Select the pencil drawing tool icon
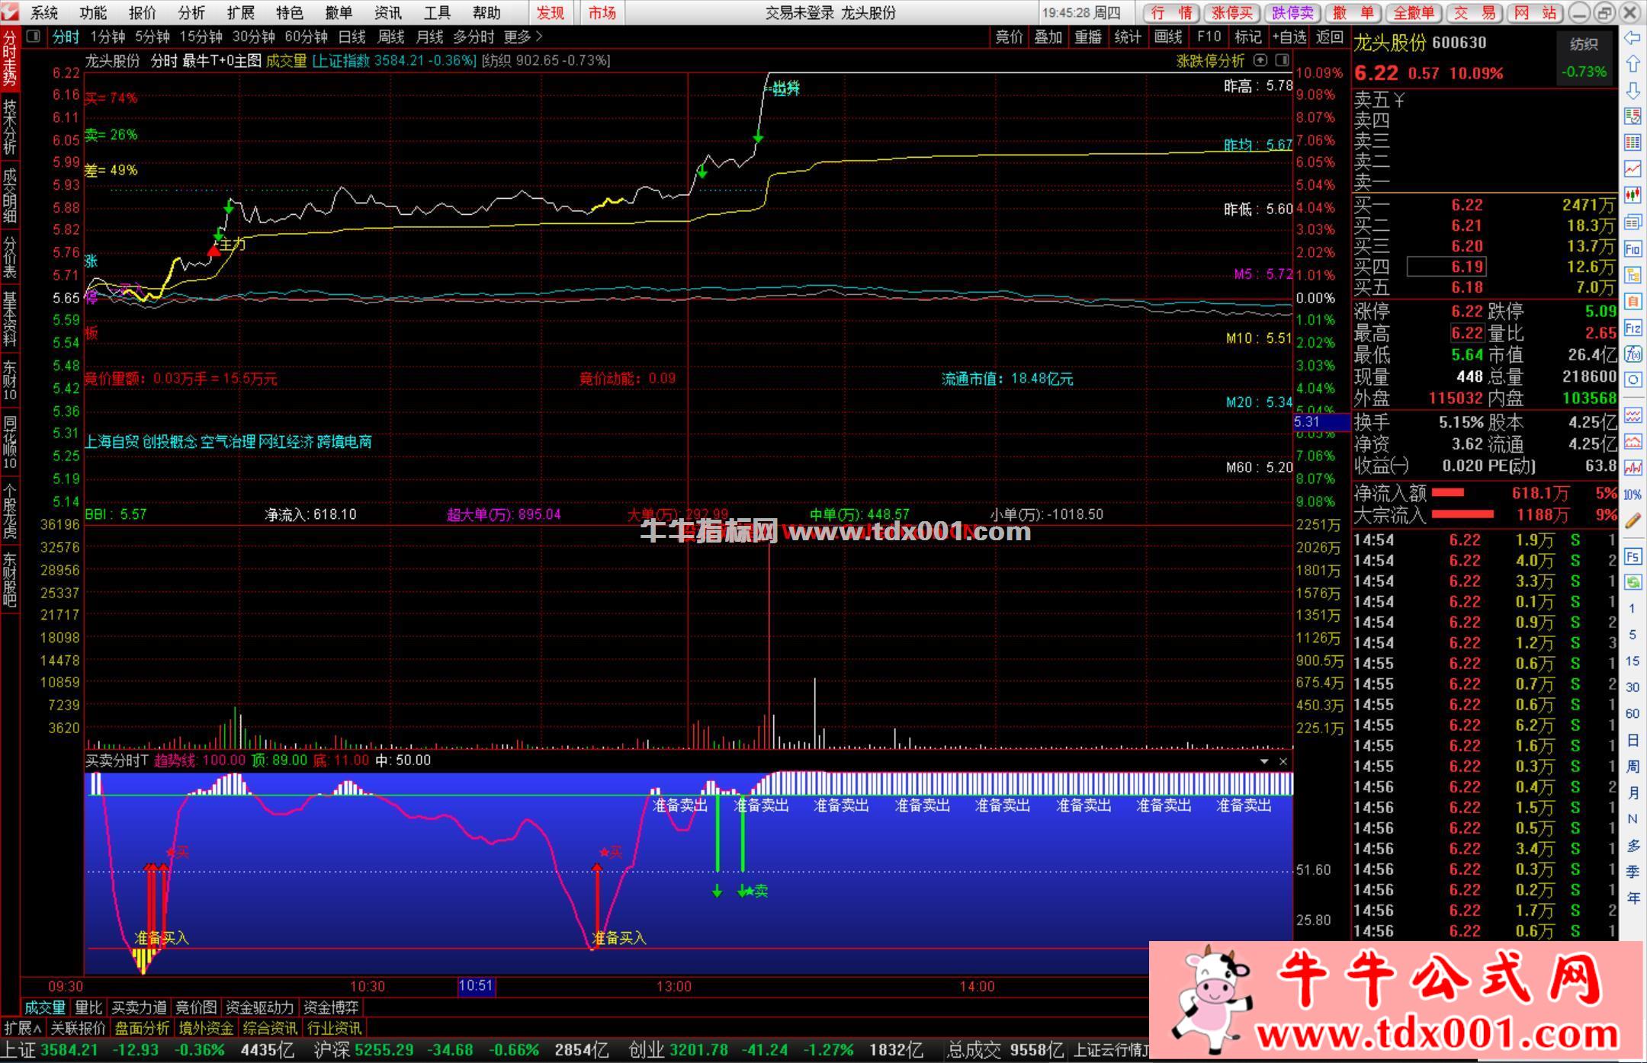Image resolution: width=1647 pixels, height=1063 pixels. point(1633,521)
